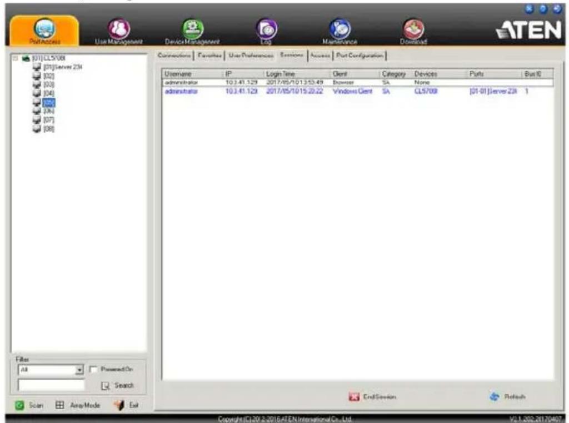The width and height of the screenshot is (569, 423).
Task: Open the Download section
Action: [413, 32]
